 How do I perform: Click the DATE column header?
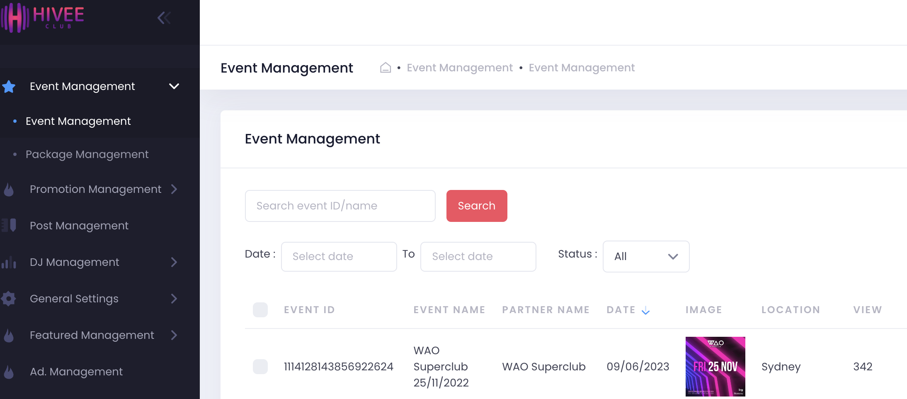coord(621,310)
